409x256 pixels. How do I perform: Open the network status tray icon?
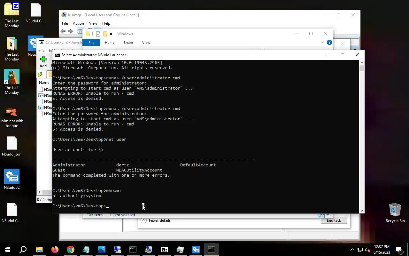(x=360, y=250)
